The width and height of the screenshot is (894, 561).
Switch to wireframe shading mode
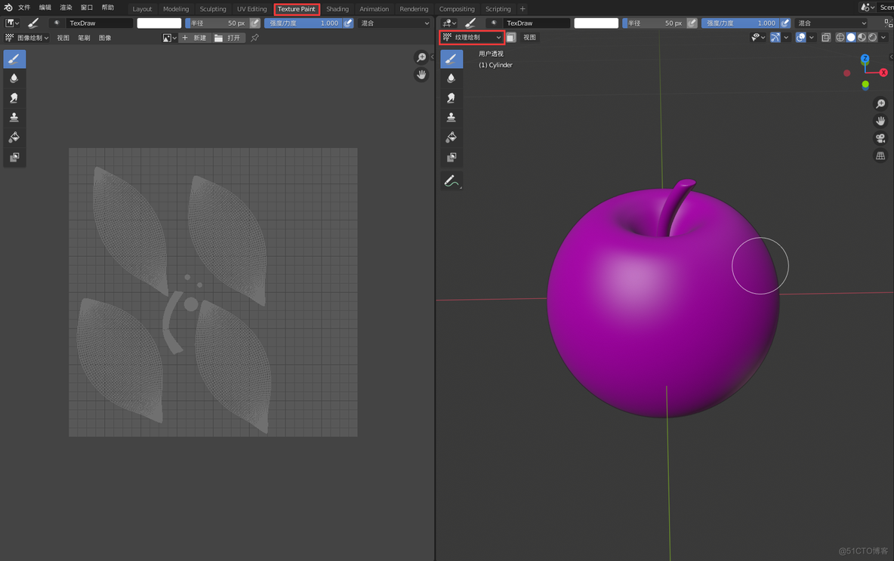coord(840,37)
